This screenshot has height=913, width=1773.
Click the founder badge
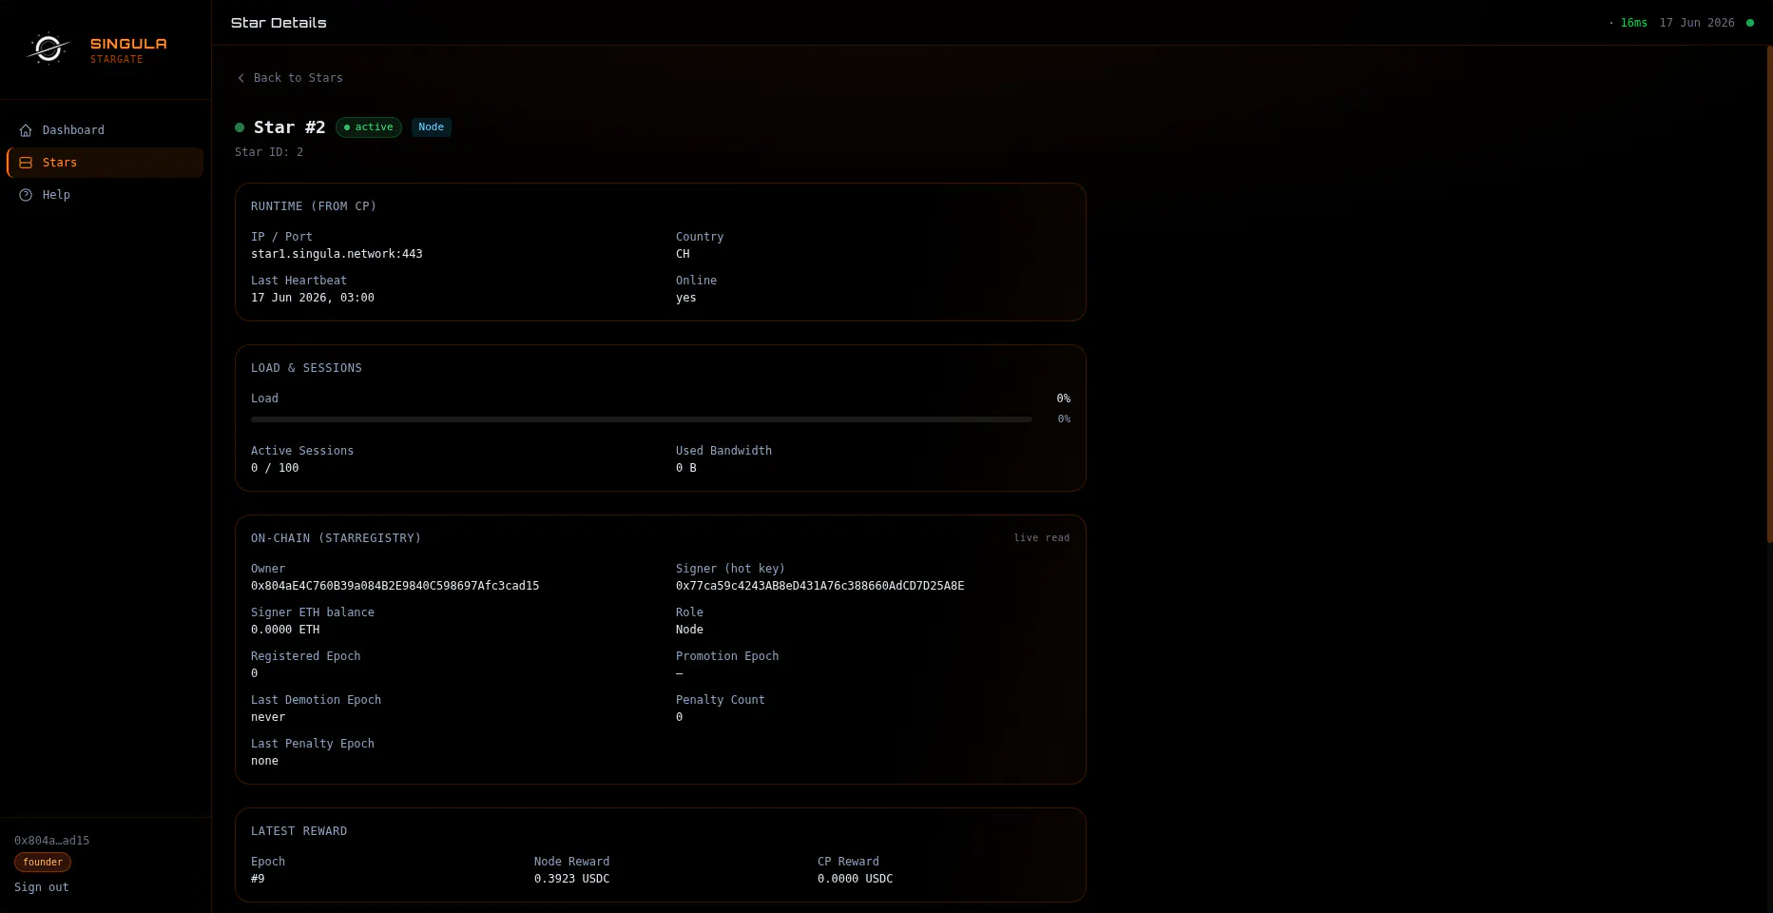point(43,863)
